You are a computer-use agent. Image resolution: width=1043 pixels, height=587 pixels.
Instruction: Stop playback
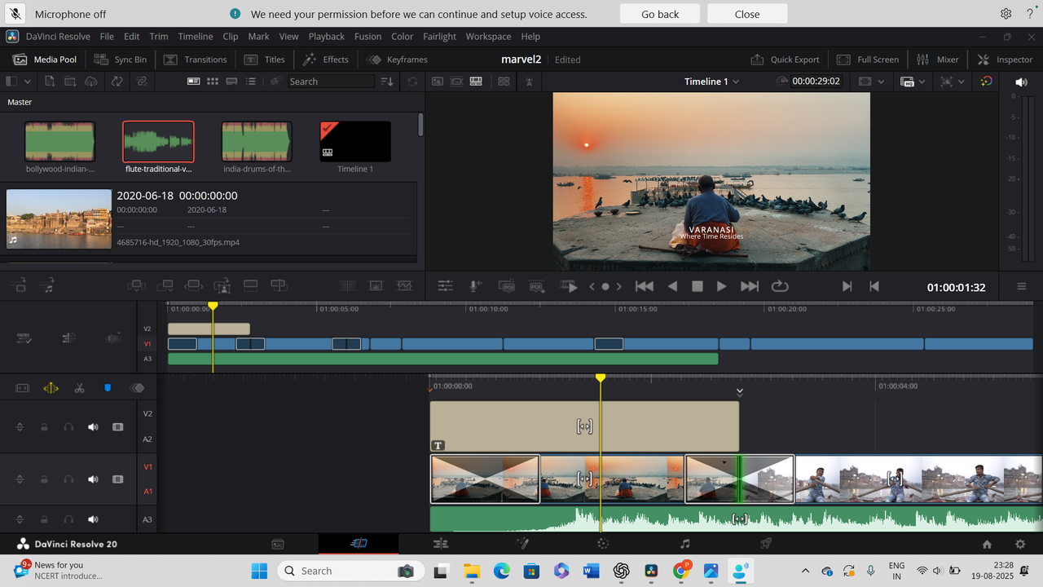(698, 286)
